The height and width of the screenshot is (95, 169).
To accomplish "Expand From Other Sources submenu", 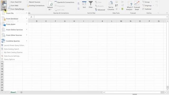I will pyautogui.click(x=15, y=35).
